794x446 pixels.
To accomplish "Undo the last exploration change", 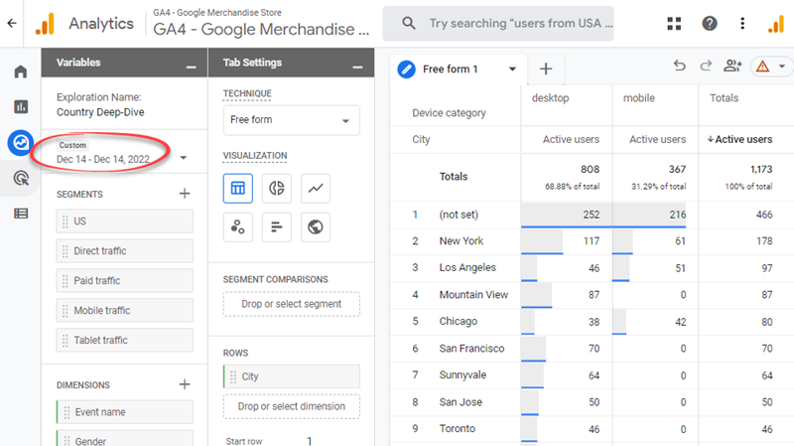I will click(680, 66).
